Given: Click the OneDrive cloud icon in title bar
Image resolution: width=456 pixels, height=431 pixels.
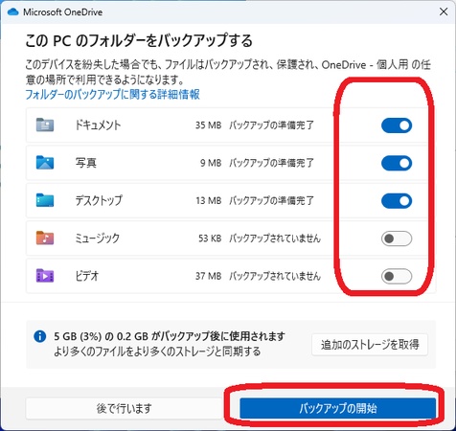Looking at the screenshot, I should coord(13,12).
